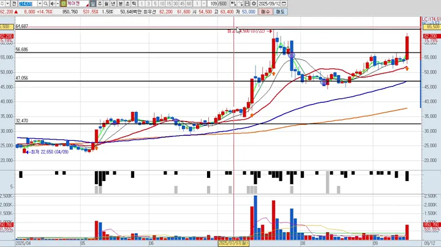441x247 pixels.
Task: Click the magnifier stock search icon
Action: click(x=45, y=4)
